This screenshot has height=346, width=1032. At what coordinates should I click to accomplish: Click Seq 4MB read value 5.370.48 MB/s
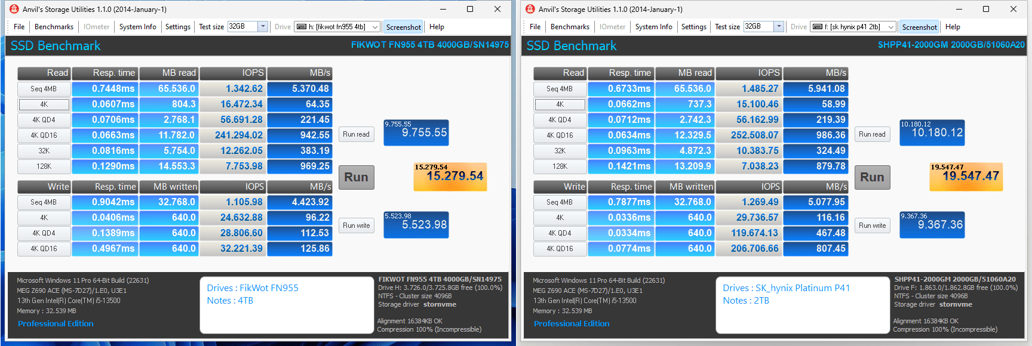[300, 89]
